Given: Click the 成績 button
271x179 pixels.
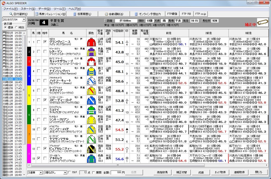Looking at the screenshot, I should click(x=201, y=172).
